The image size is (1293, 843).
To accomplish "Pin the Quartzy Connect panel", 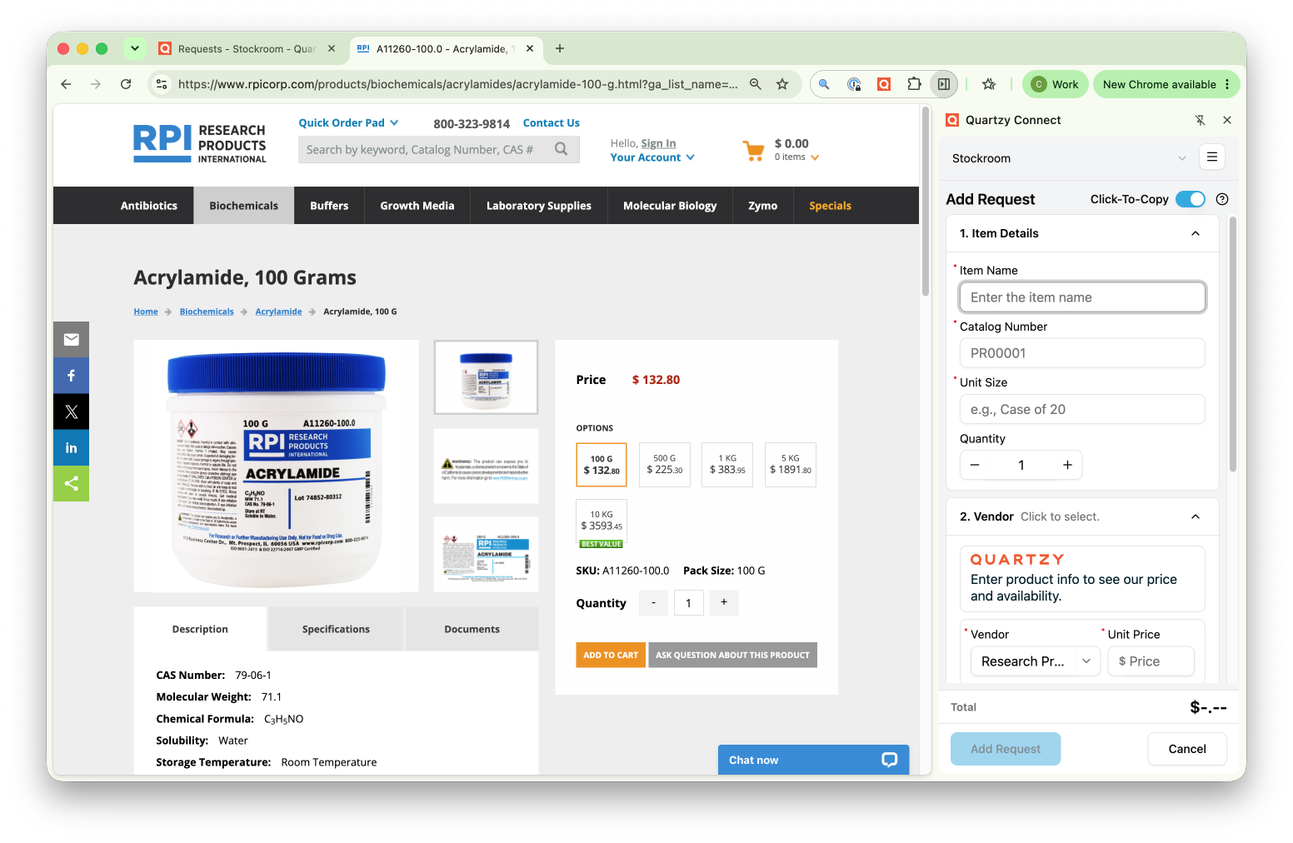I will point(1200,120).
